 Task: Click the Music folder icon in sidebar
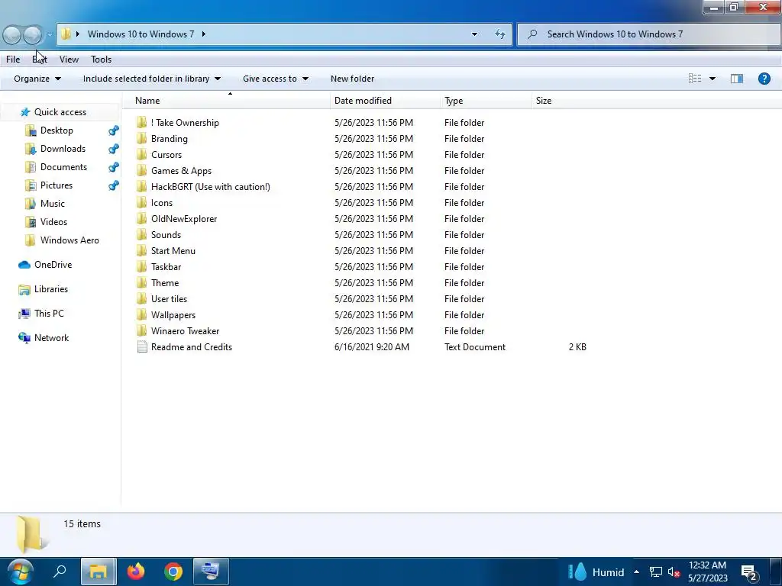30,204
